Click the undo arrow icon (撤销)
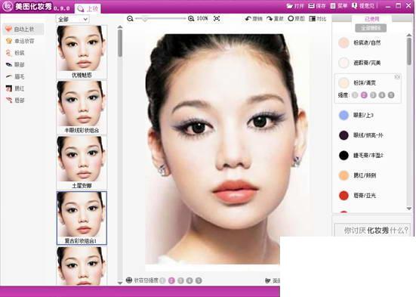 point(248,19)
